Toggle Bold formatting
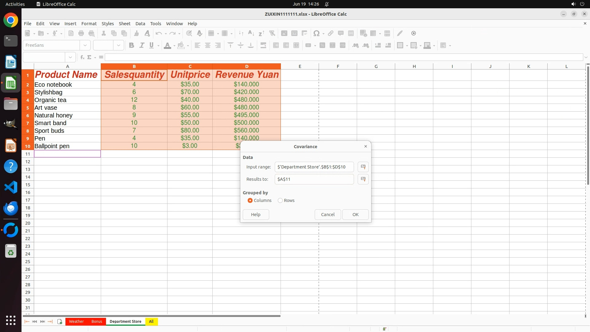The image size is (590, 332). pyautogui.click(x=132, y=45)
